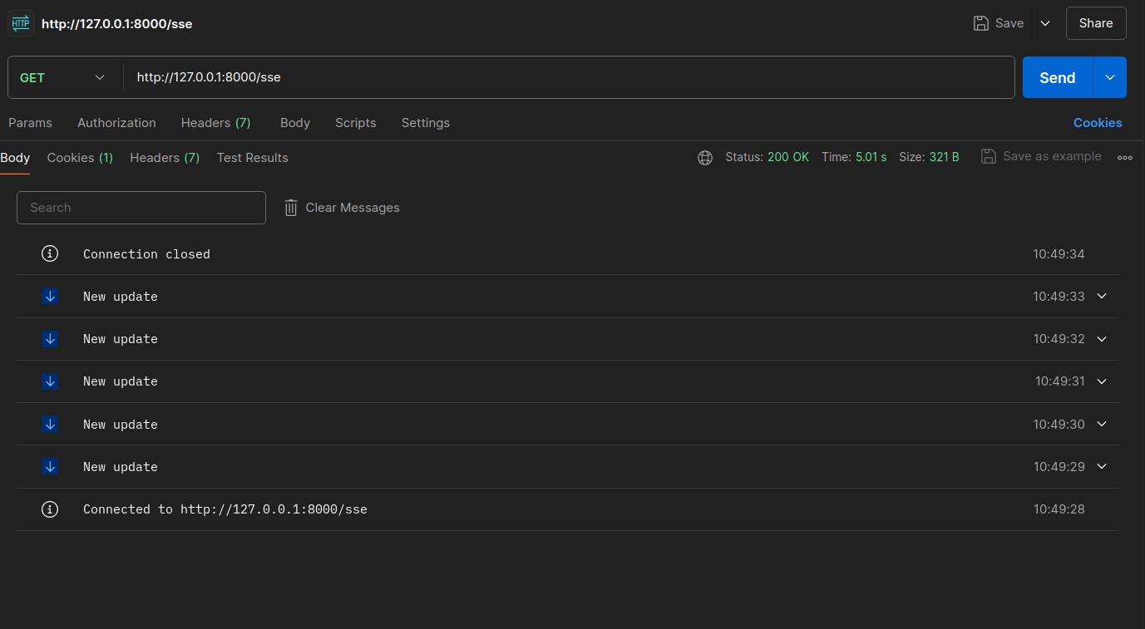Click the HTTP request icon beside the title
The image size is (1145, 629).
tap(21, 24)
